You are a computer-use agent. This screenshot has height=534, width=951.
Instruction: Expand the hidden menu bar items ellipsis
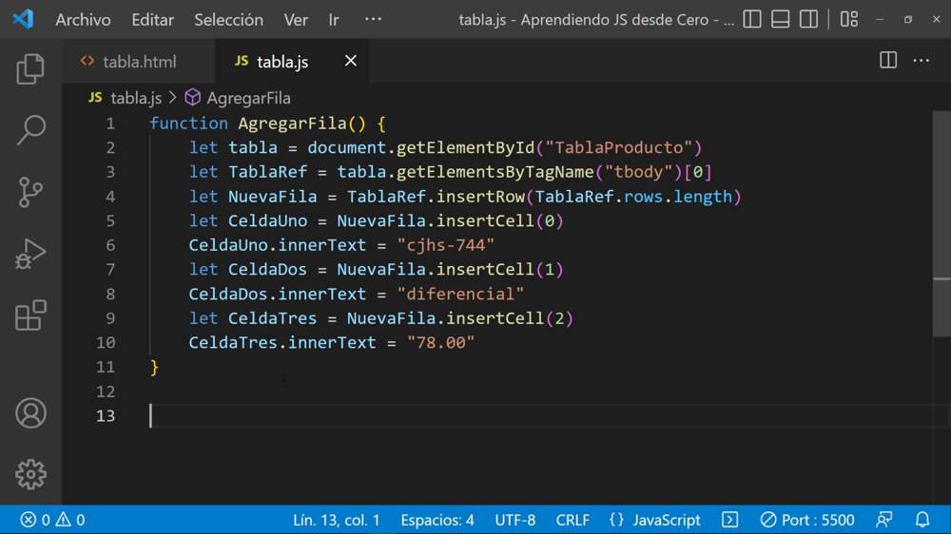(373, 19)
